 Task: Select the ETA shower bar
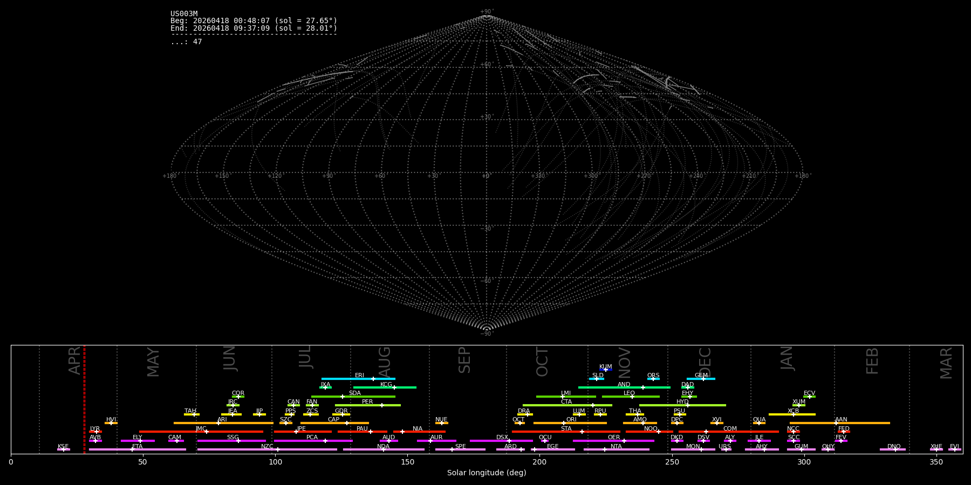click(138, 449)
